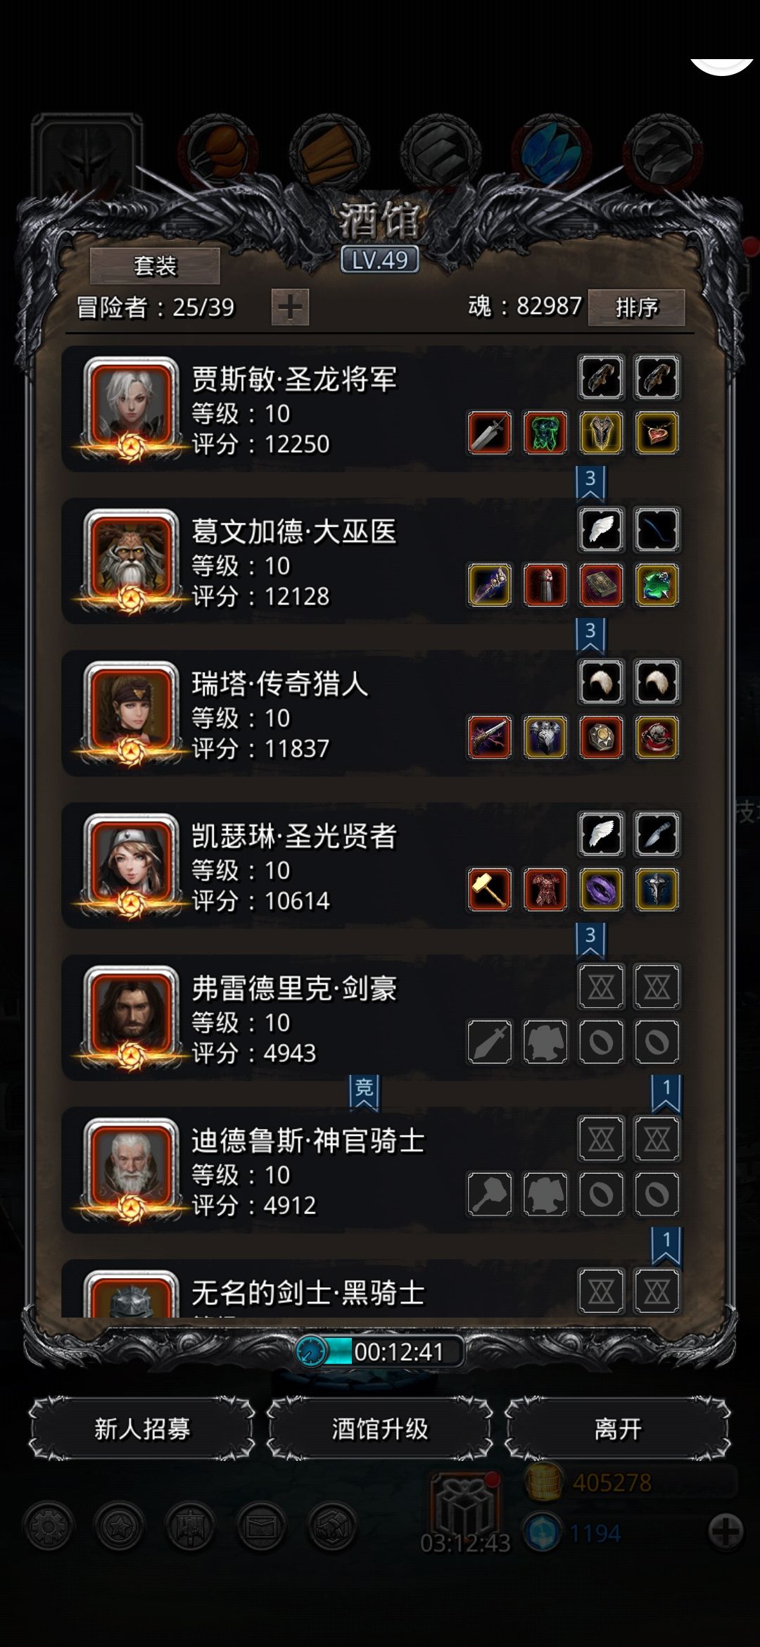This screenshot has height=1647, width=760.
Task: Click the 00:12:41 refresh timer bar
Action: (x=380, y=1351)
